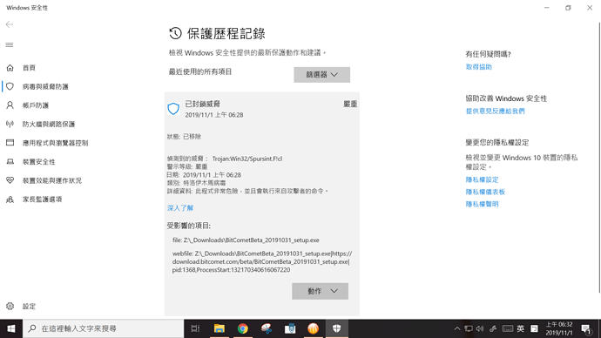Open 裝置效能與運作狀況 heart icon
The image size is (601, 338).
tap(10, 180)
